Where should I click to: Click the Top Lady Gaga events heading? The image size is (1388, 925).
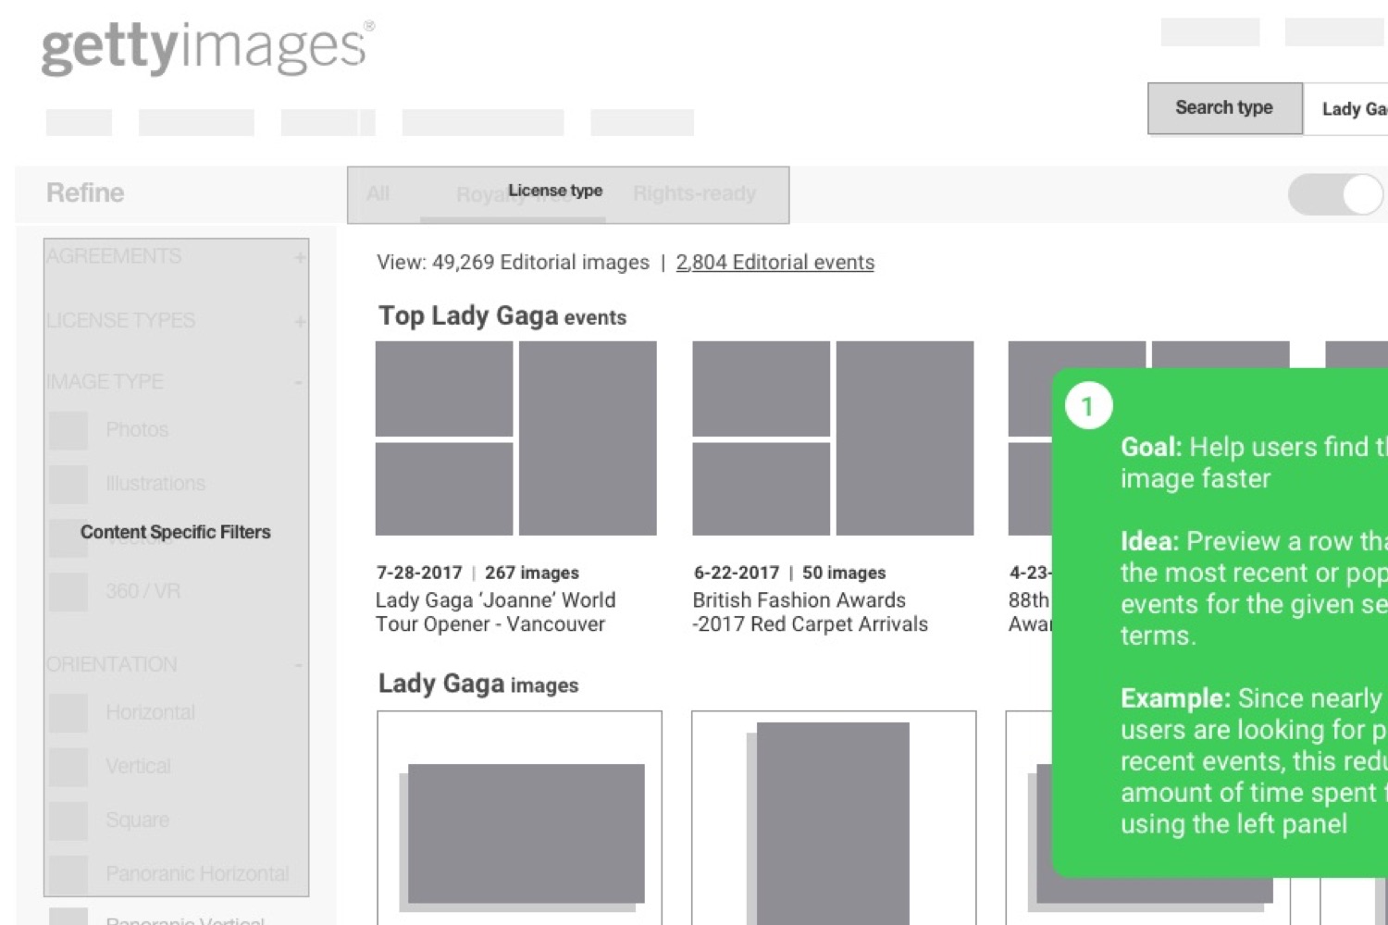coord(502,316)
